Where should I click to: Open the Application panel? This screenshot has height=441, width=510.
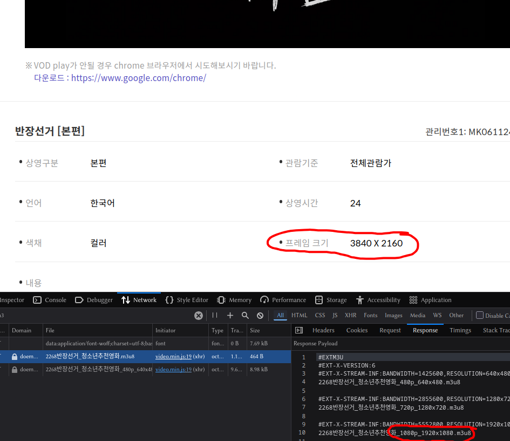point(430,300)
